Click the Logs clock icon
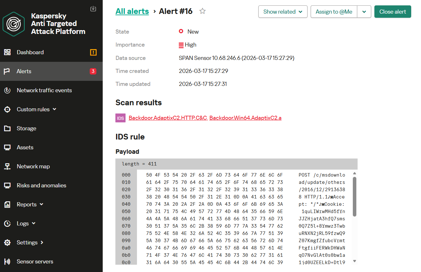The image size is (421, 272). 7,223
